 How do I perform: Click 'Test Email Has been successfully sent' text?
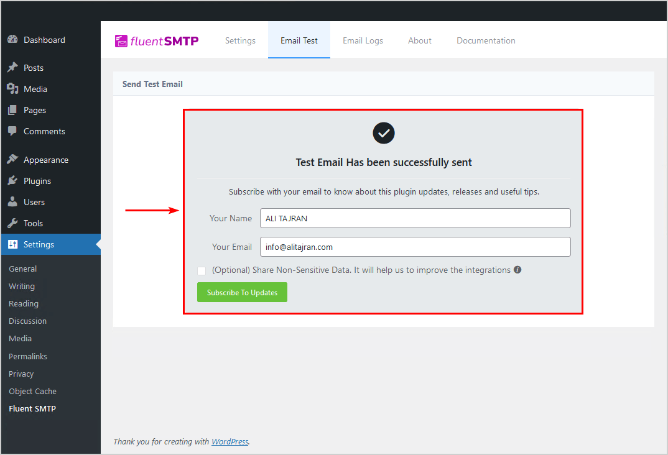pos(384,163)
